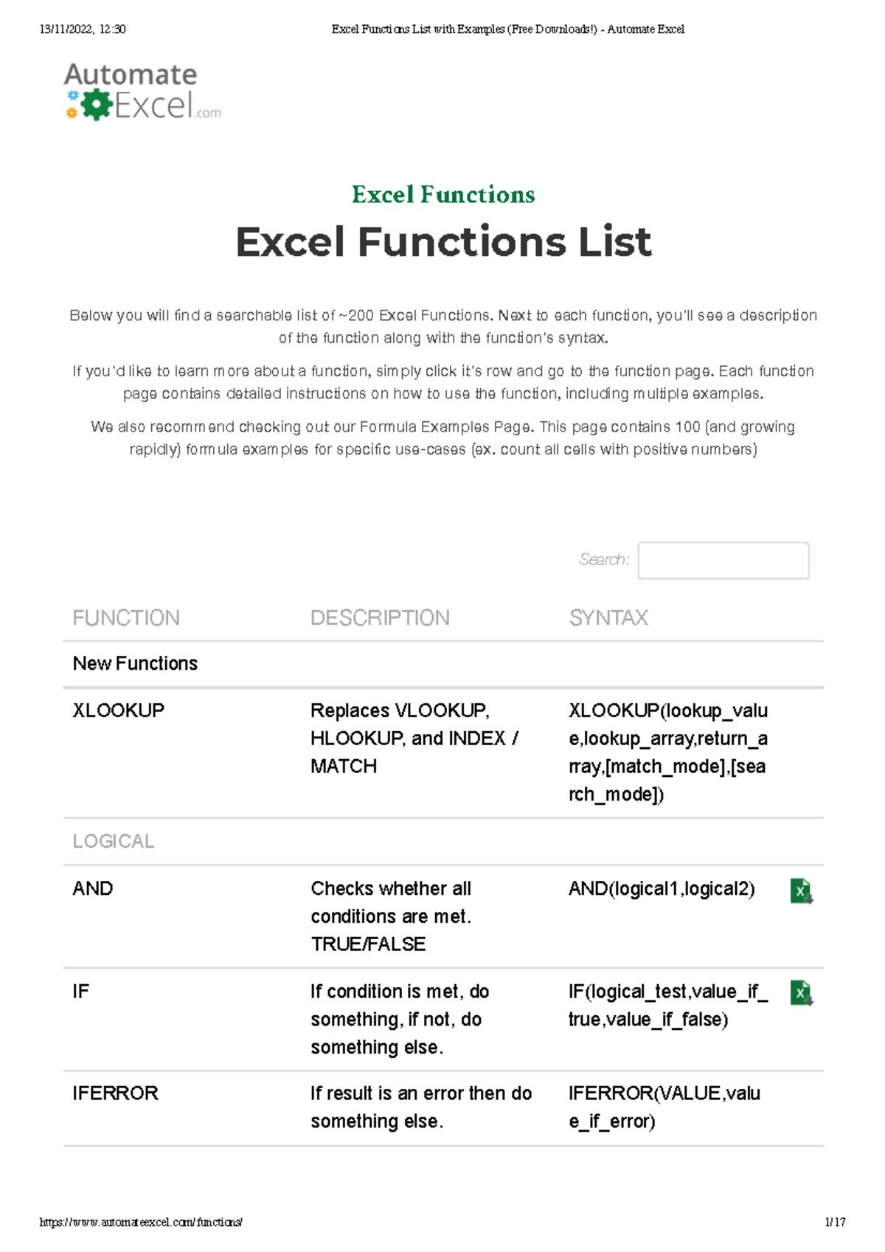Screen dimensions: 885x1252
Task: Click the New Functions section header
Action: click(135, 663)
